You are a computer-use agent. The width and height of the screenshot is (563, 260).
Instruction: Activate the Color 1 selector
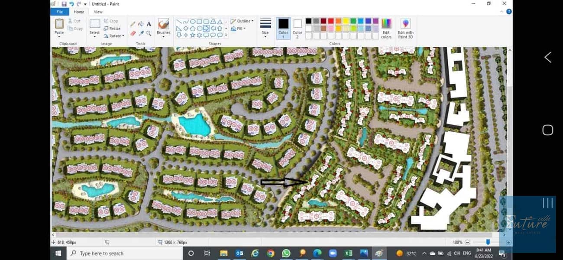coord(283,28)
